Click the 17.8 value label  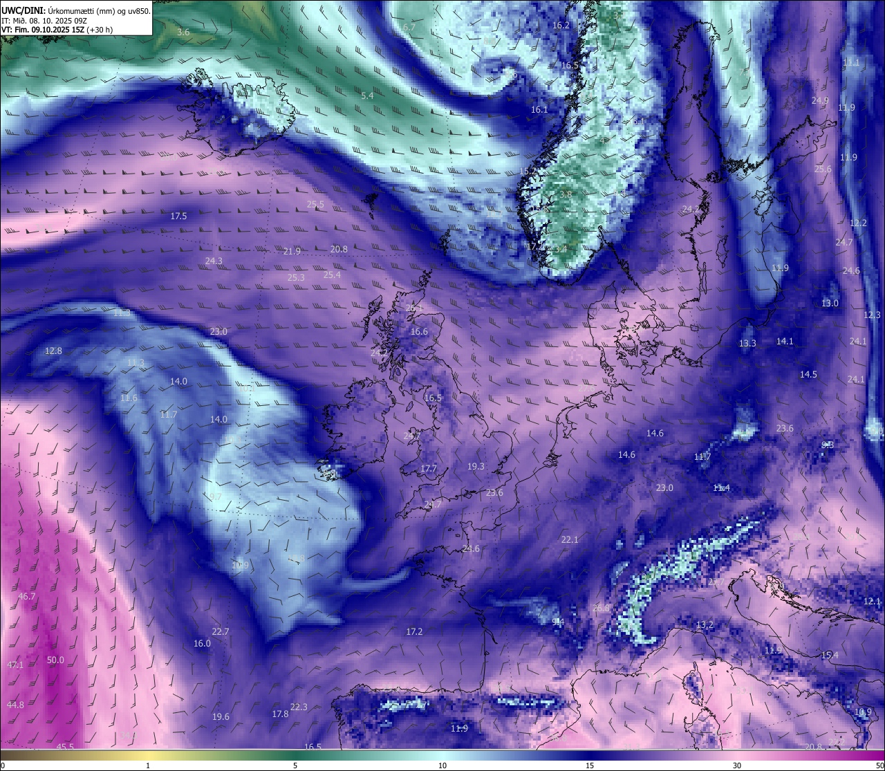280,714
